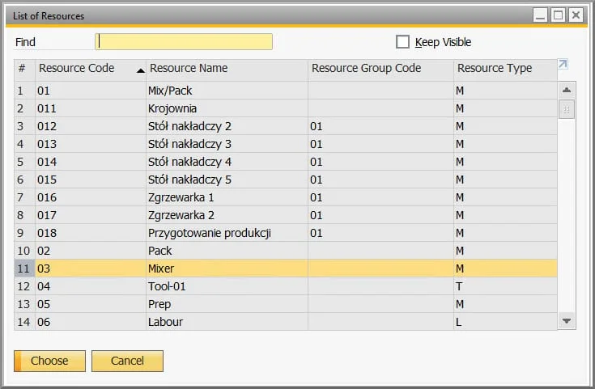Maximize the List of Resources window
The width and height of the screenshot is (595, 389).
point(558,15)
